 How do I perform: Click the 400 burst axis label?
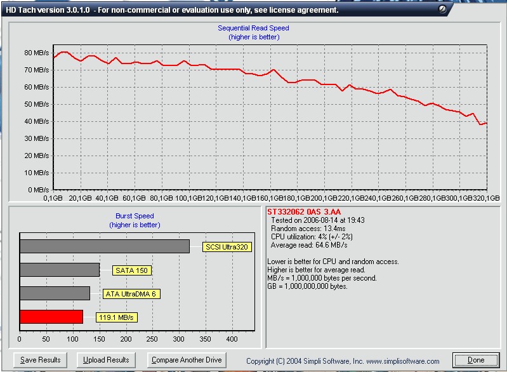coord(232,339)
